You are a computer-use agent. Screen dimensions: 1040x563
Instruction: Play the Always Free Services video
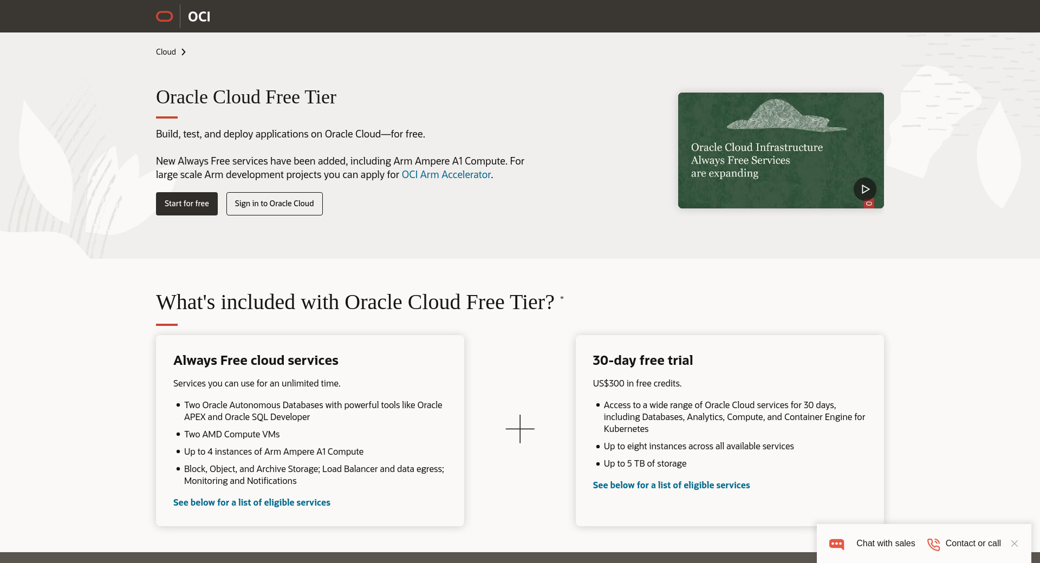point(865,189)
